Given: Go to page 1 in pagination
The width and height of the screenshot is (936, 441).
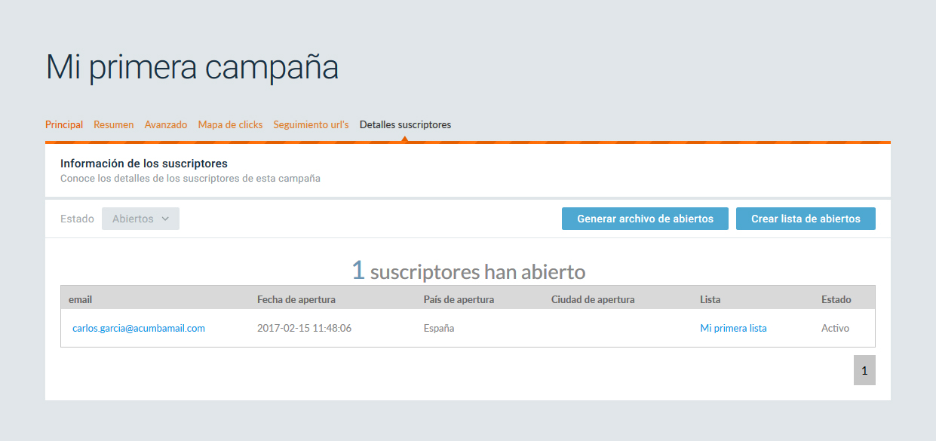Looking at the screenshot, I should click(864, 370).
